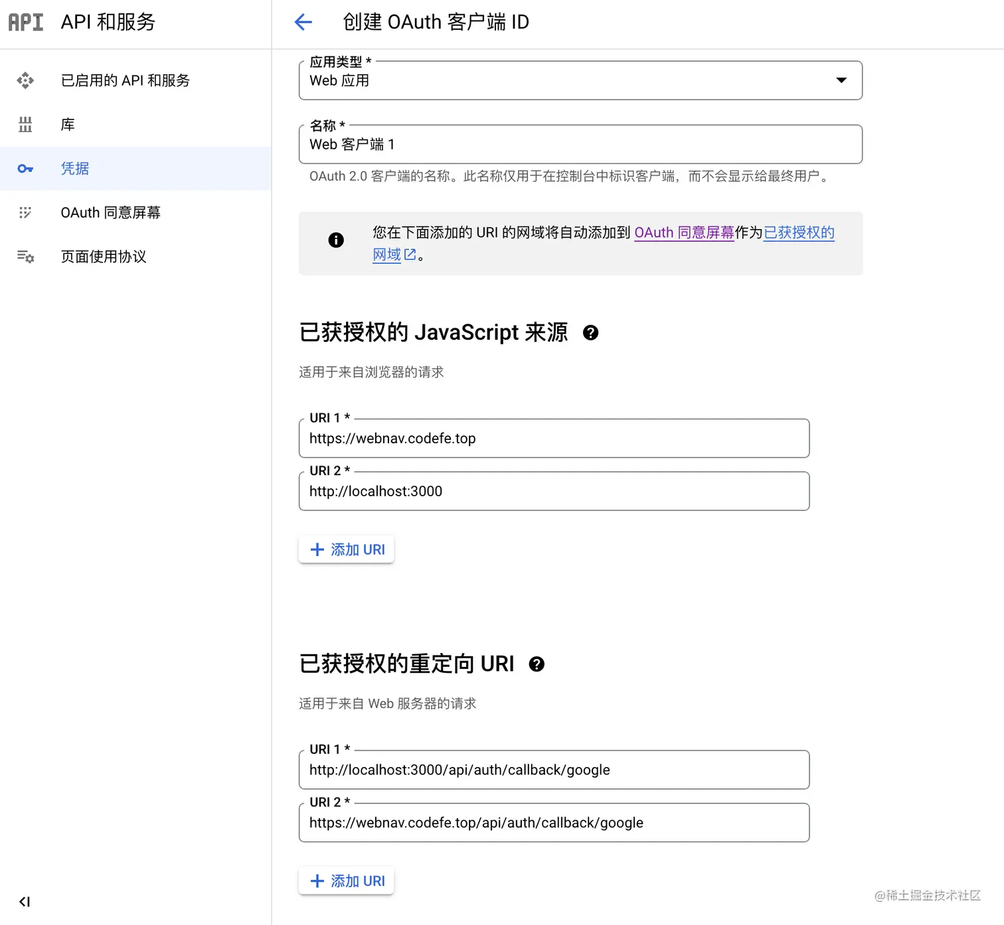1004x925 pixels.
Task: Click the 库 library icon in sidebar
Action: coord(25,124)
